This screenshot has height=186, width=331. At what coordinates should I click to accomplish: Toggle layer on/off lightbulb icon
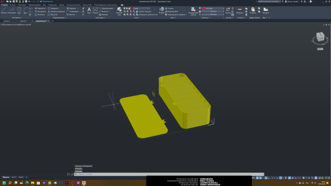pyautogui.click(x=124, y=8)
